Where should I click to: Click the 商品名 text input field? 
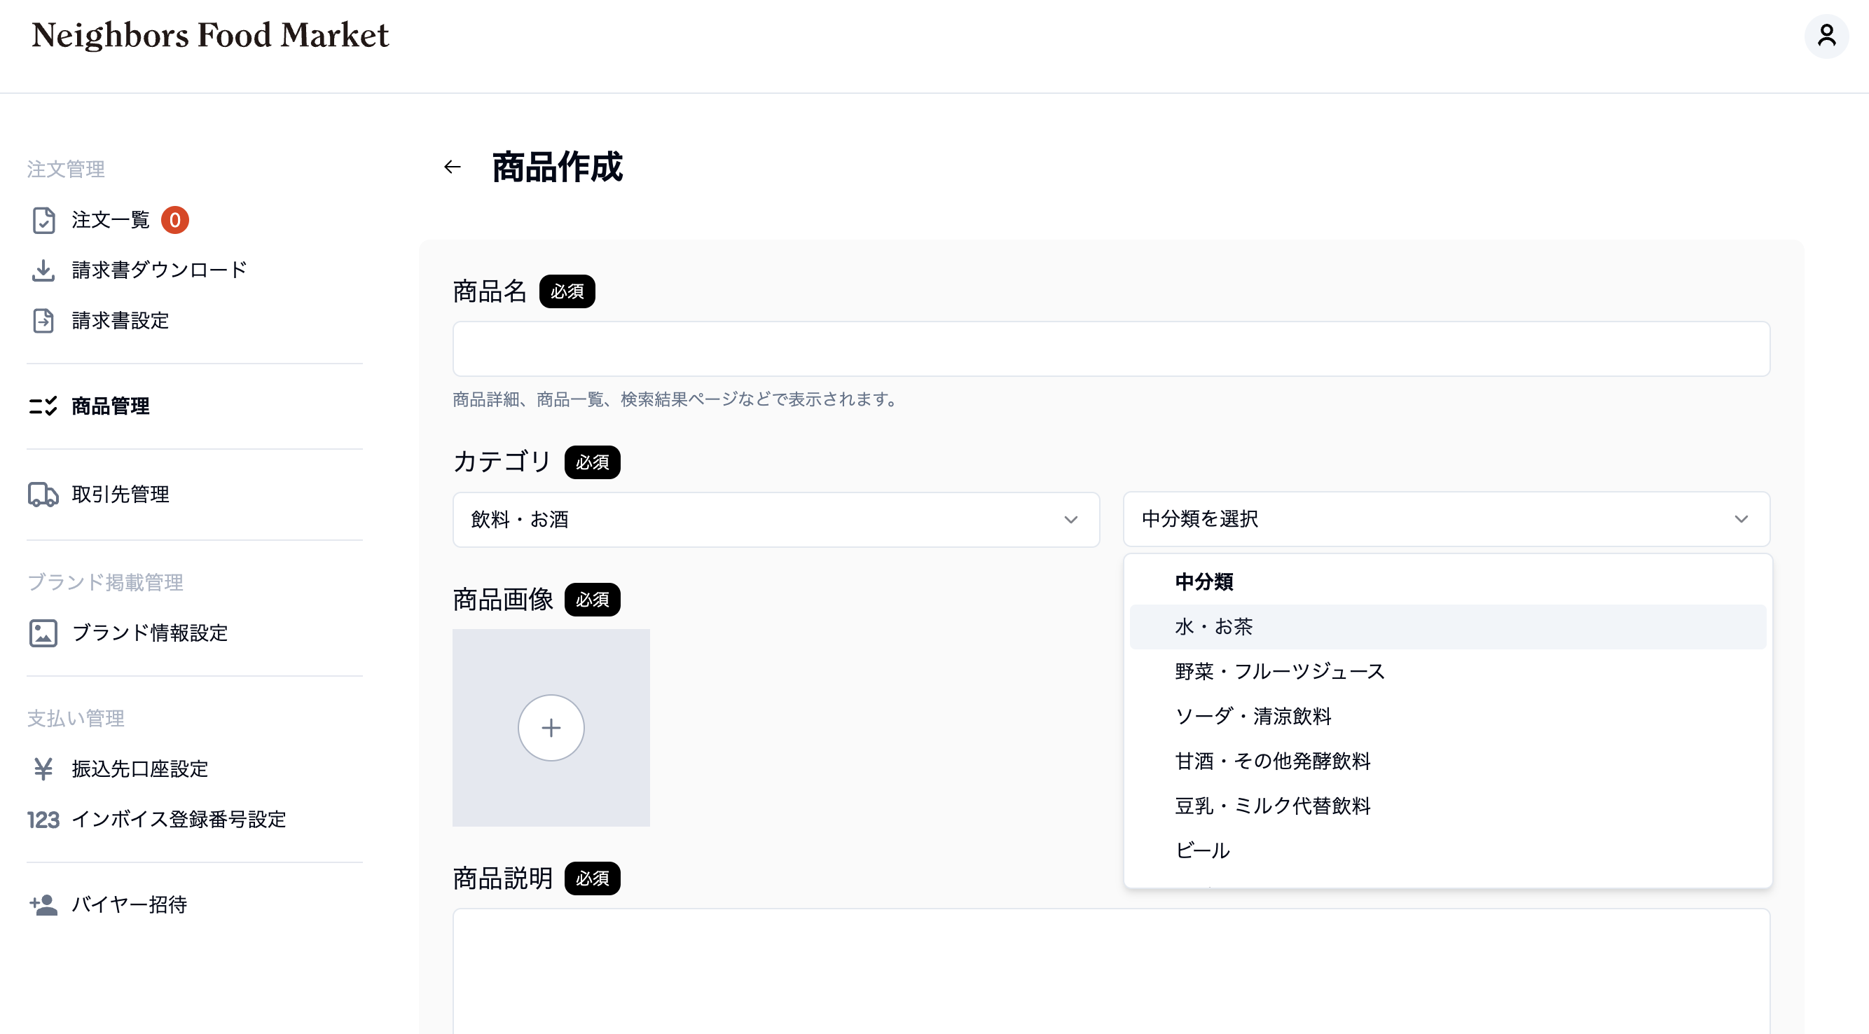(x=1111, y=349)
